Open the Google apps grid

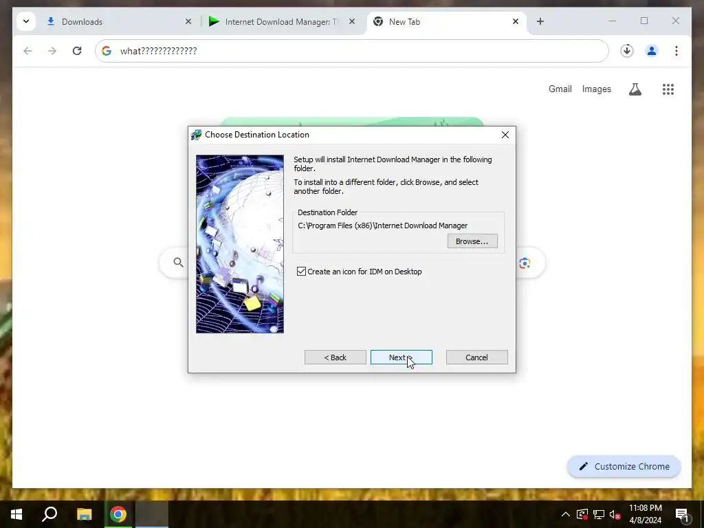pos(668,89)
